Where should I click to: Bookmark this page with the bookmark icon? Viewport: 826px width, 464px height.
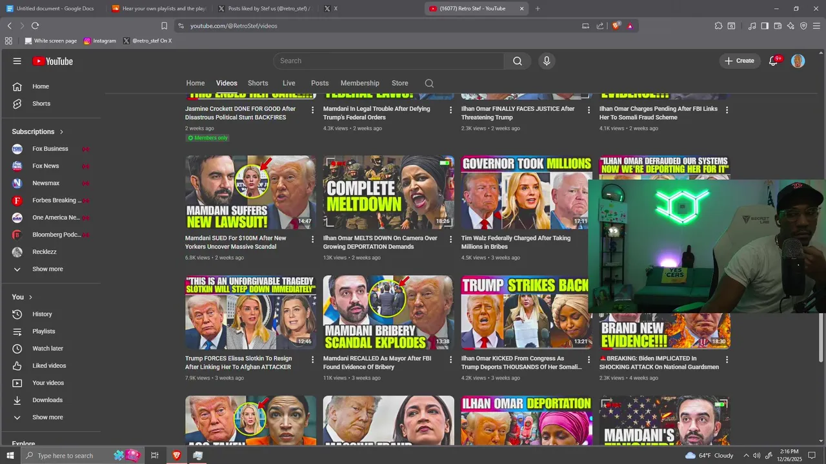(164, 26)
